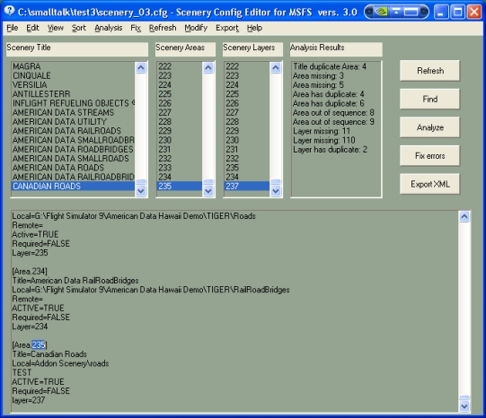This screenshot has width=486, height=418.
Task: Select highlighted CANADIAN ROADS title
Action: 73,187
